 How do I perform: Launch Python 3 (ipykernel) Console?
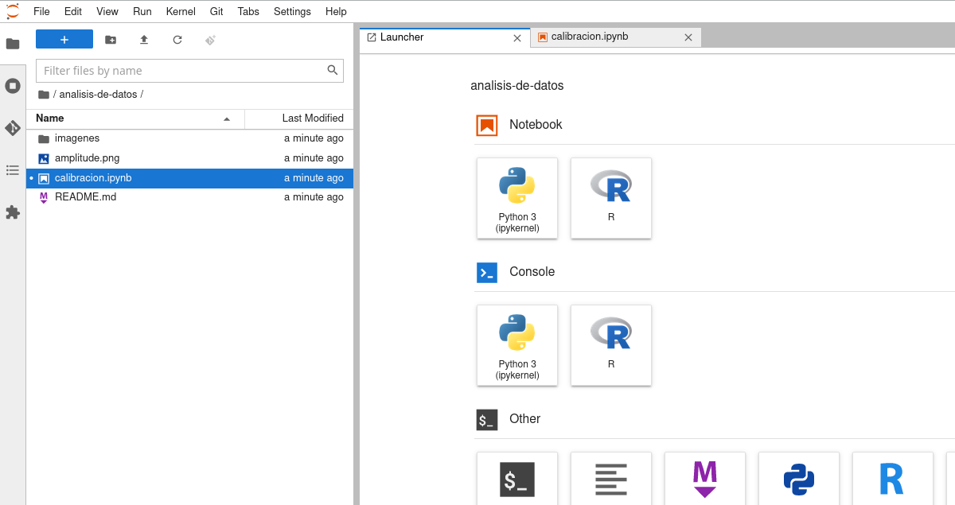[x=517, y=345]
